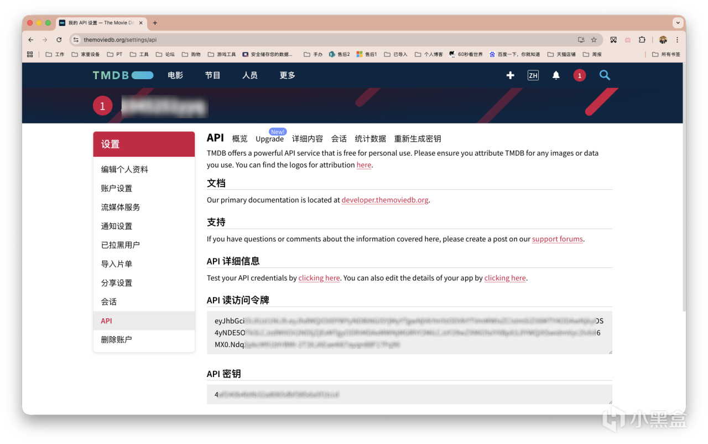The image size is (708, 444).
Task: Select 通知设置 in settings sidebar
Action: point(144,226)
